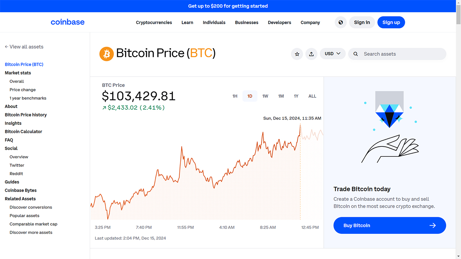Click the Coinbase logo
The width and height of the screenshot is (461, 259).
click(68, 22)
